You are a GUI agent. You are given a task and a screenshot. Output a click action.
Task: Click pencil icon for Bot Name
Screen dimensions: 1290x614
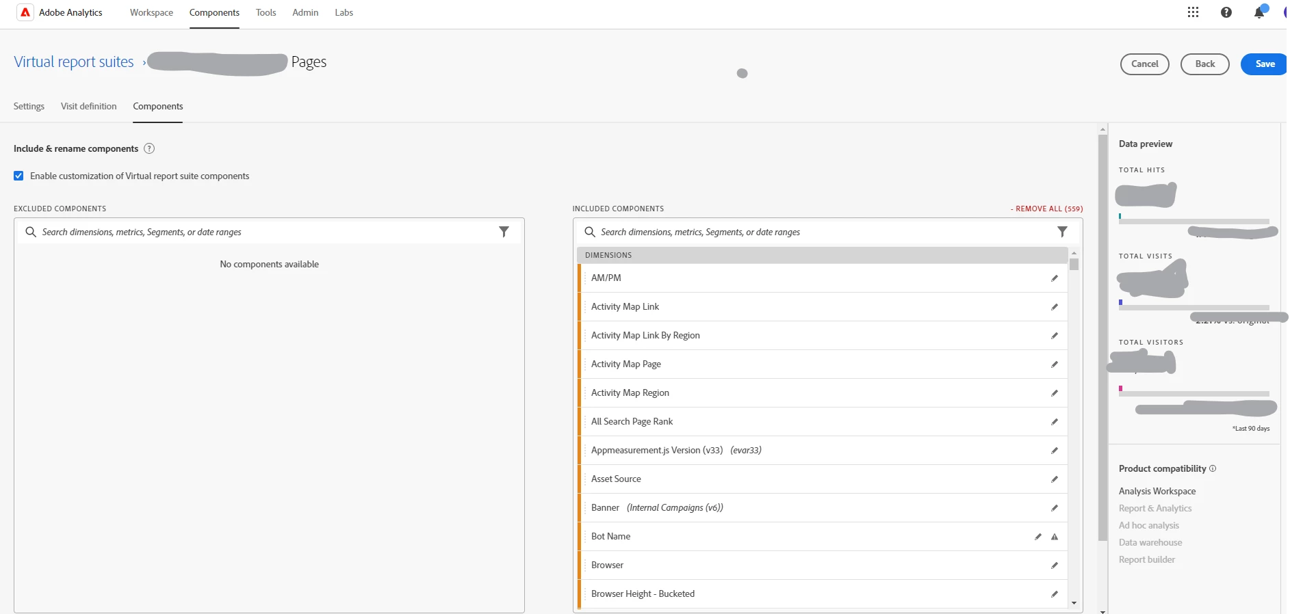[x=1038, y=537]
